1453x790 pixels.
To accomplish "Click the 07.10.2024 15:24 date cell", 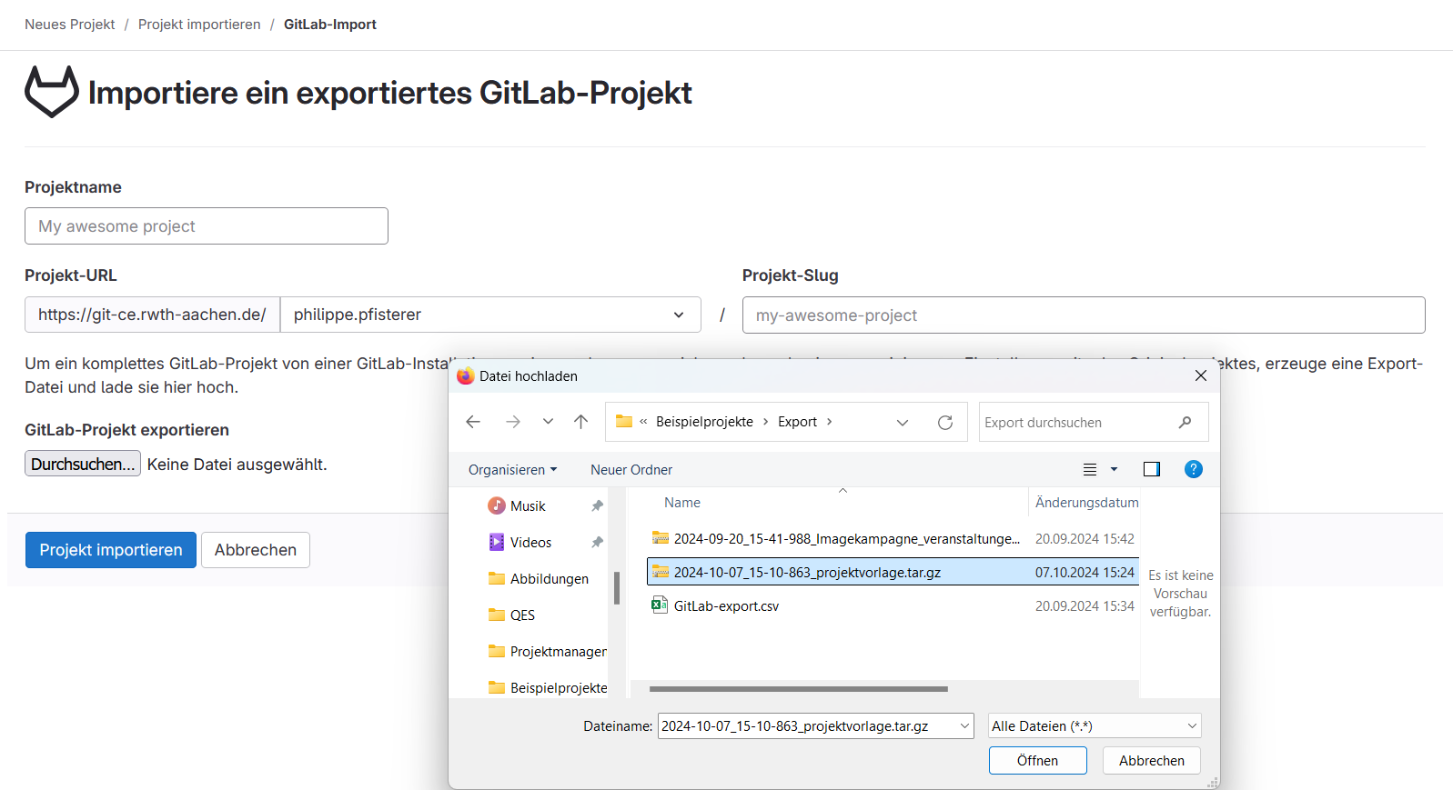I will (x=1085, y=573).
